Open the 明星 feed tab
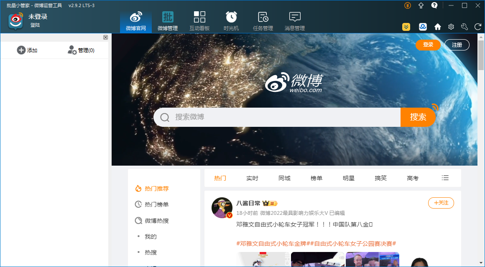This screenshot has height=267, width=485. pos(349,178)
